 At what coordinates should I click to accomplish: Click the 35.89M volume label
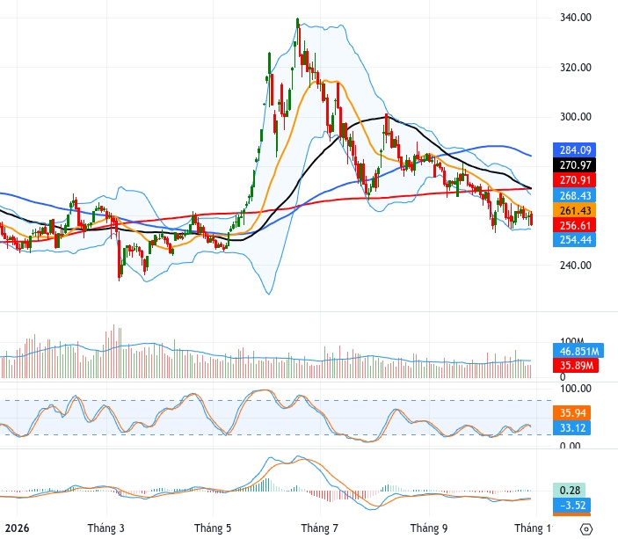click(x=576, y=366)
